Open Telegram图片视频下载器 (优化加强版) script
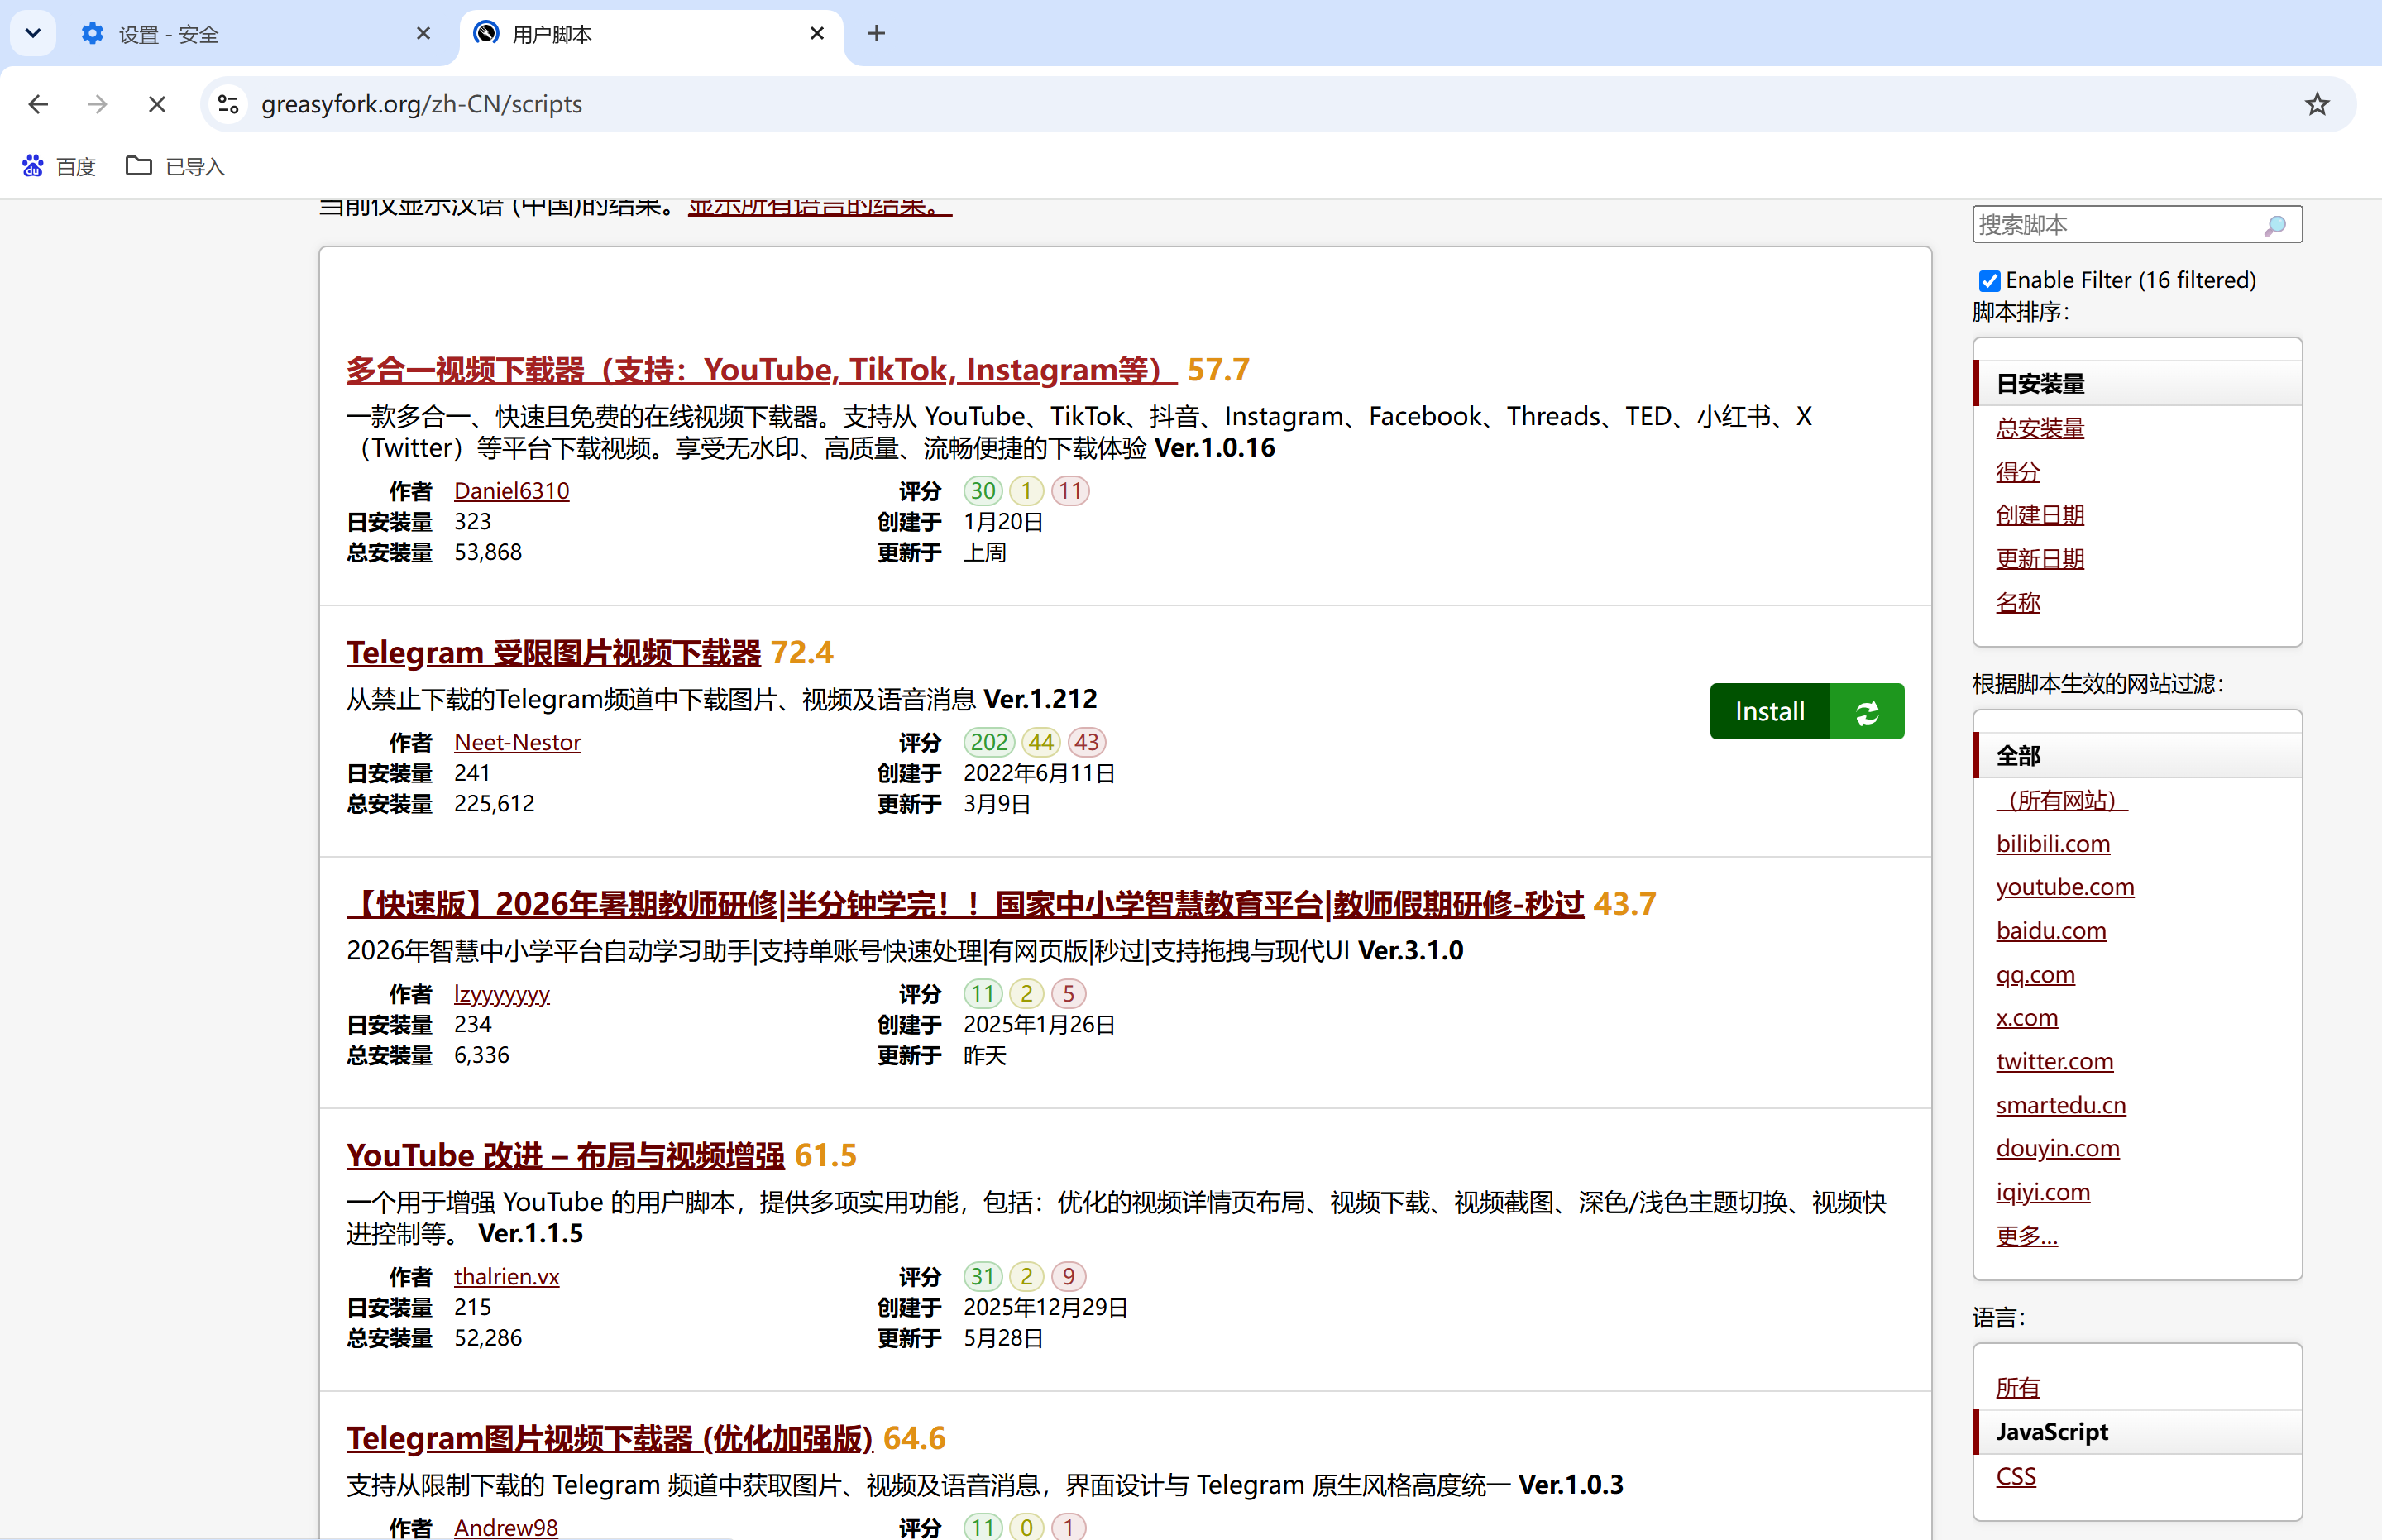The height and width of the screenshot is (1540, 2382). [x=609, y=1439]
